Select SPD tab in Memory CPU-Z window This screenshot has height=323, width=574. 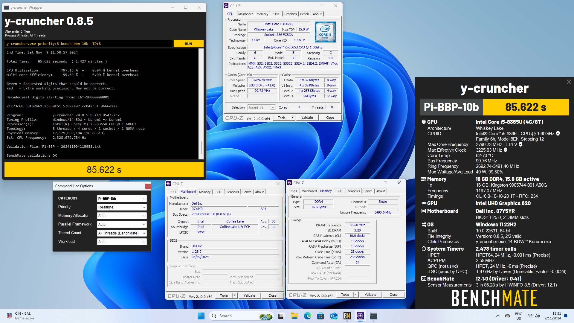340,191
